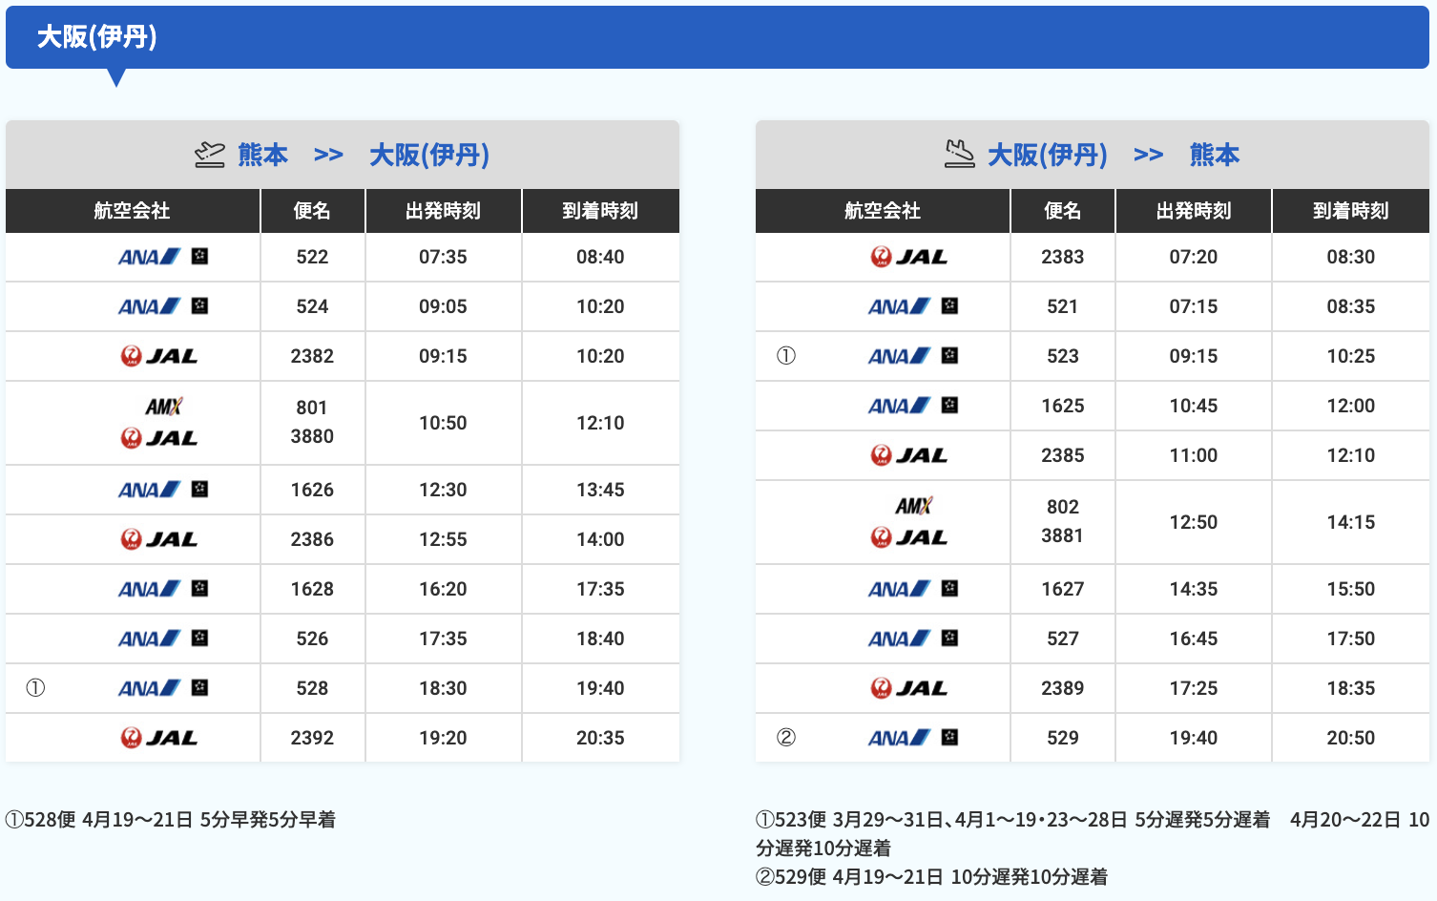1437x901 pixels.
Task: Click flight number 2392
Action: pyautogui.click(x=312, y=738)
